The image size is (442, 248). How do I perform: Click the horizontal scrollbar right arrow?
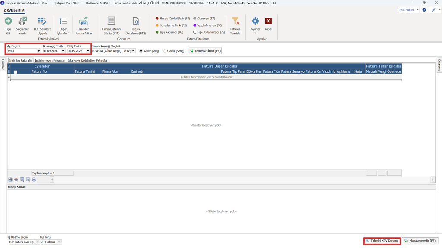coord(433,180)
